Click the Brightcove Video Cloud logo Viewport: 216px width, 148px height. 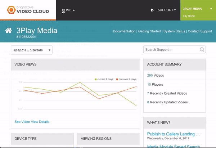[28, 10]
